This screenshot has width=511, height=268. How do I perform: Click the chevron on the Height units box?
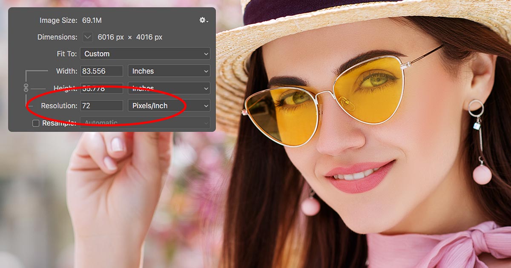pos(206,88)
